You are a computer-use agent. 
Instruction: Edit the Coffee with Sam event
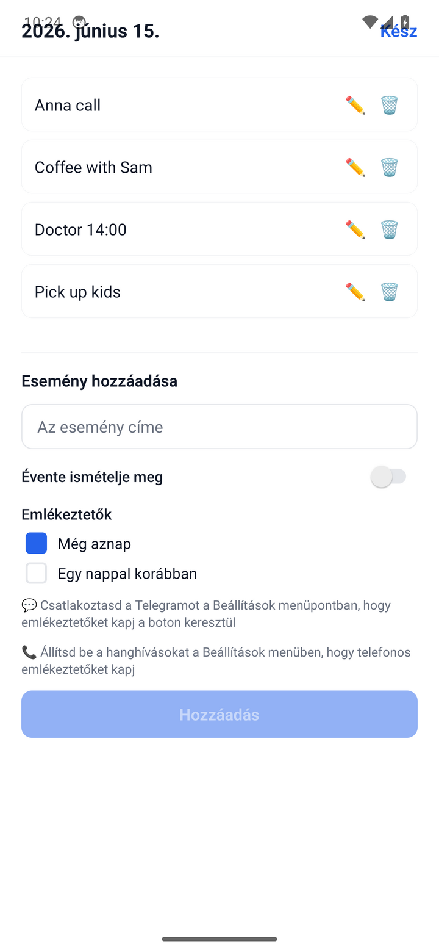(355, 167)
